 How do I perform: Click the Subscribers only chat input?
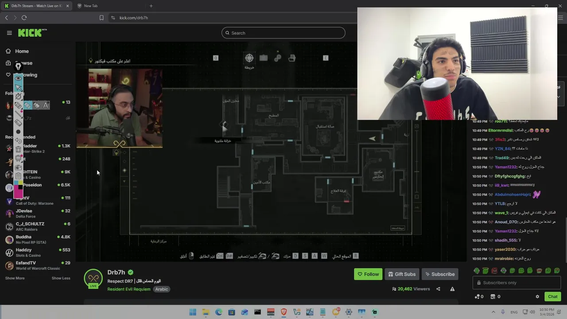coord(517,283)
